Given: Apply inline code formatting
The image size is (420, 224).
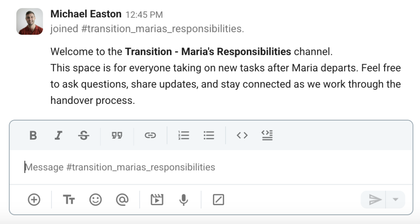Looking at the screenshot, I should pos(242,135).
